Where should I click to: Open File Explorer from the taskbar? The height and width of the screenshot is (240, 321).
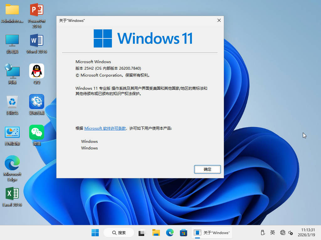coord(156,232)
